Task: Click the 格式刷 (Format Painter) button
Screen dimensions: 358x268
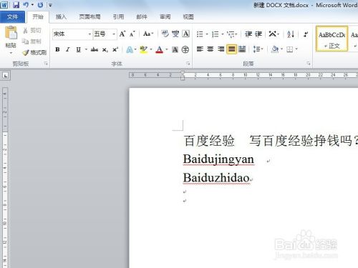Action: pyautogui.click(x=34, y=53)
